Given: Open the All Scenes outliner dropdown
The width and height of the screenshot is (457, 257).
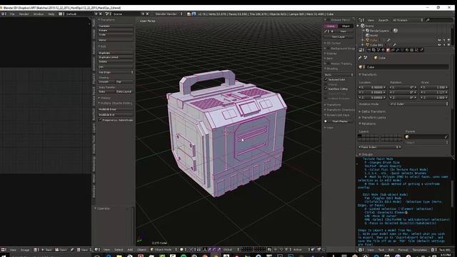Looking at the screenshot, I should 408,20.
